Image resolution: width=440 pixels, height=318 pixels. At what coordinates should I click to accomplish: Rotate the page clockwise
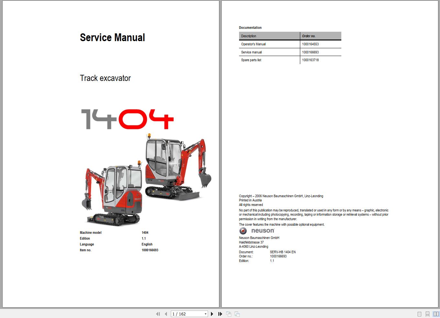[236, 314]
